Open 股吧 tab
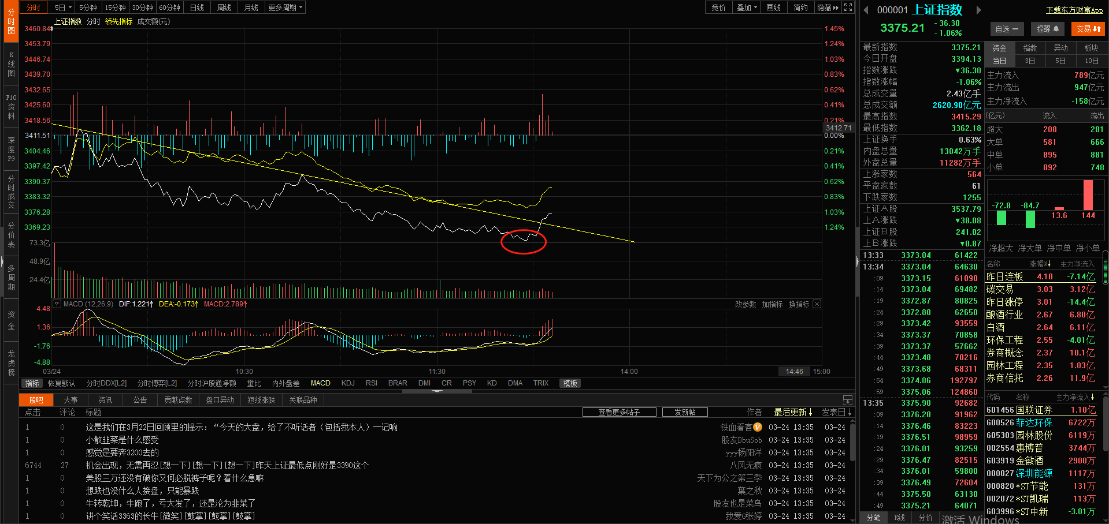Image resolution: width=1109 pixels, height=524 pixels. point(36,400)
